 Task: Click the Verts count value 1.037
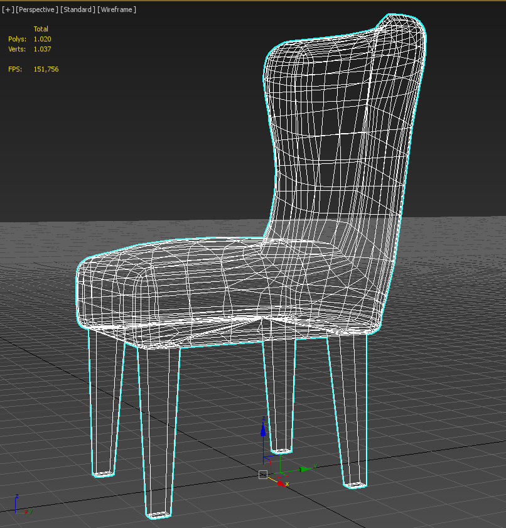[x=43, y=49]
